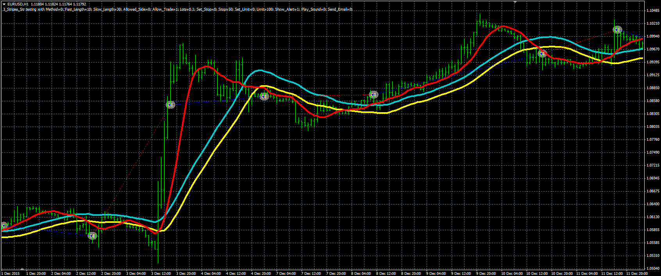Image resolution: width=661 pixels, height=276 pixels.
Task: Click the 3 Dec 12:00 time label
Action: tap(161, 273)
